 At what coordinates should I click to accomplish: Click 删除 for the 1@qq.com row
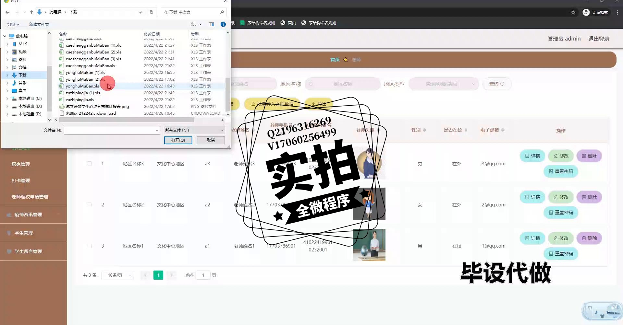tap(589, 238)
